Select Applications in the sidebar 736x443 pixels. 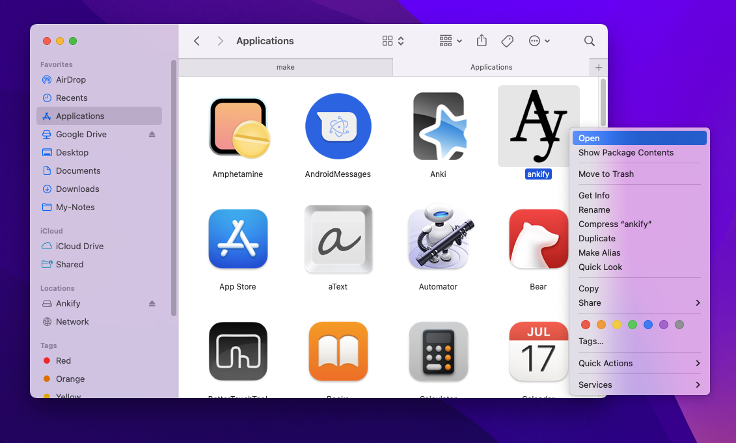(x=99, y=116)
